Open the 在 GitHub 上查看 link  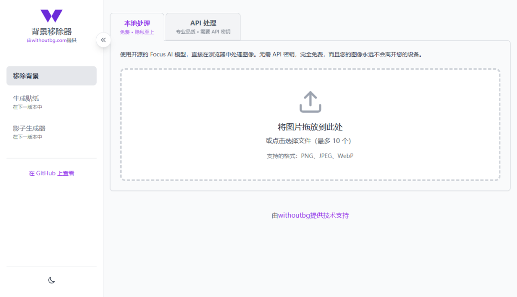[51, 173]
